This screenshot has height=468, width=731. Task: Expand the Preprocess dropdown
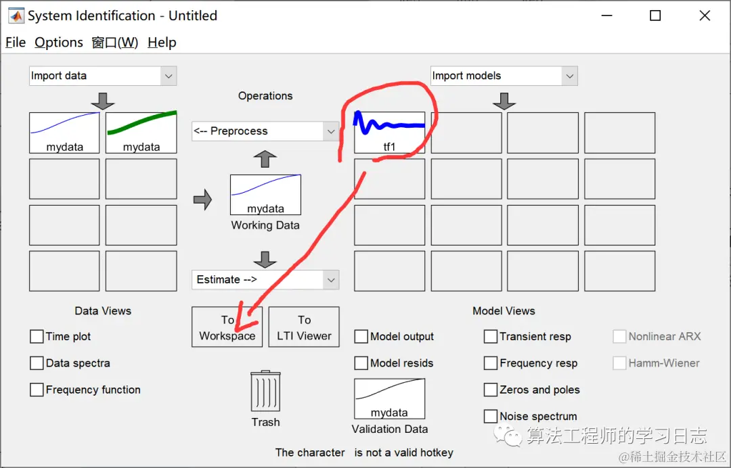click(265, 131)
